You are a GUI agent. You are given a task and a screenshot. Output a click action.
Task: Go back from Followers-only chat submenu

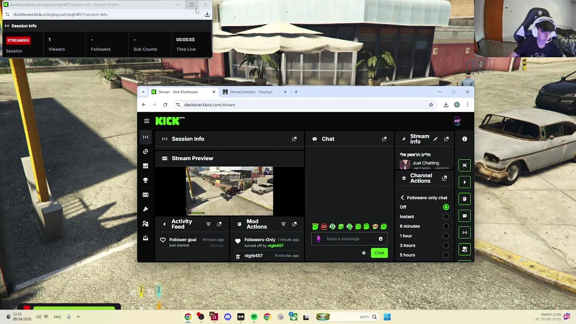(x=402, y=198)
